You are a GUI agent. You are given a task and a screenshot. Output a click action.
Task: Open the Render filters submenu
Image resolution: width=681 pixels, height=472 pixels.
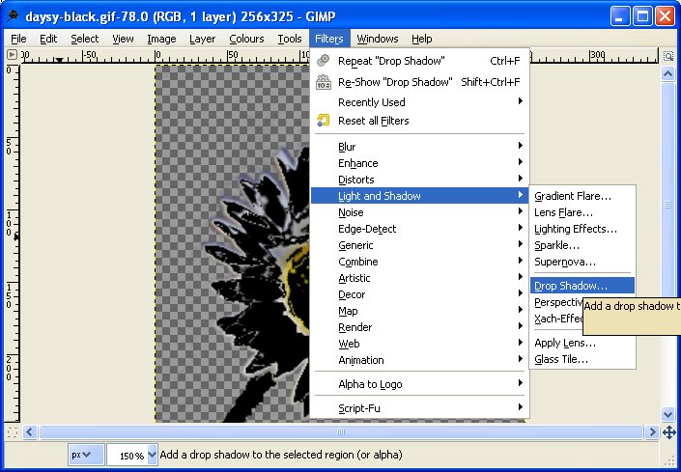coord(419,327)
